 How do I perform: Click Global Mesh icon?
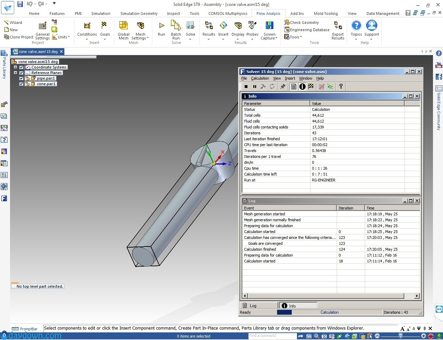pyautogui.click(x=124, y=30)
